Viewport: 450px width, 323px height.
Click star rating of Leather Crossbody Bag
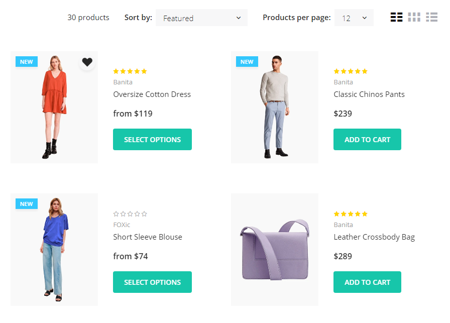(x=351, y=214)
